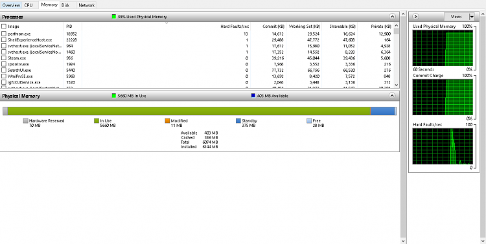
Task: Select checkbox for svchost.exe PID 964
Action: (x=4, y=46)
